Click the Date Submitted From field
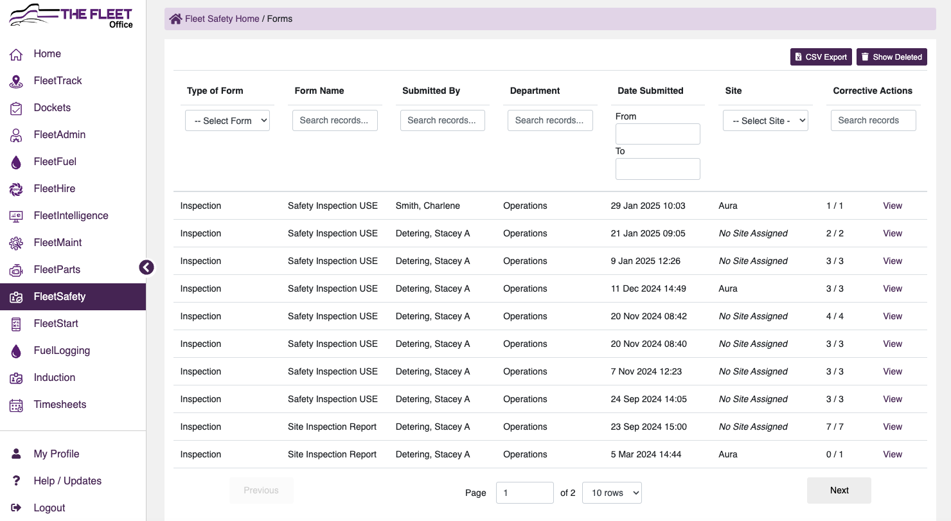The image size is (951, 521). pos(658,134)
